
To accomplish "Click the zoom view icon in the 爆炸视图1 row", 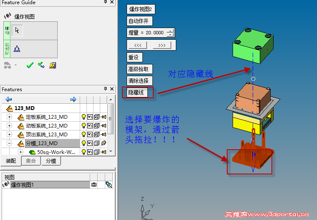I will point(109,184).
